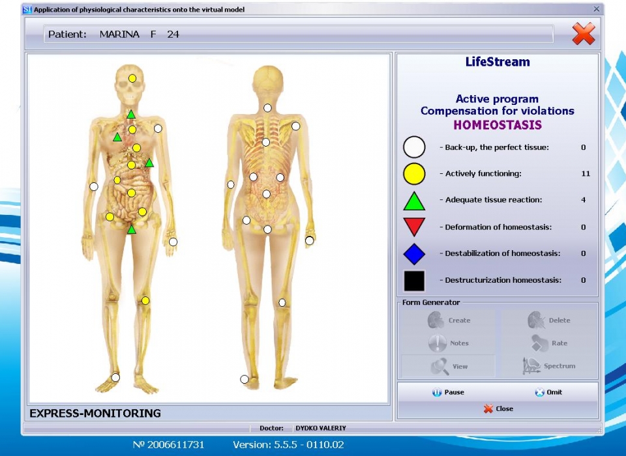The height and width of the screenshot is (456, 626).
Task: Click the Close button at bottom
Action: (x=498, y=409)
